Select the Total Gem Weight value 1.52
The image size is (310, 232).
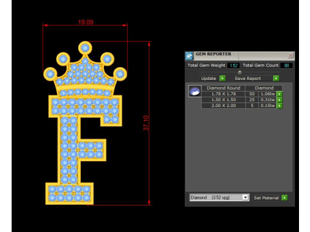point(234,65)
